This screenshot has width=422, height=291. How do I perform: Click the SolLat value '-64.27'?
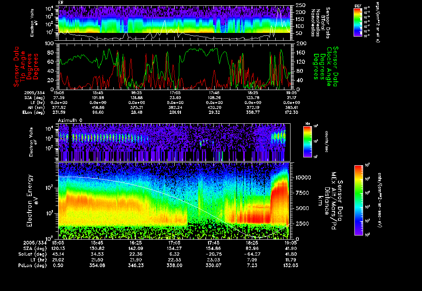tap(252, 254)
